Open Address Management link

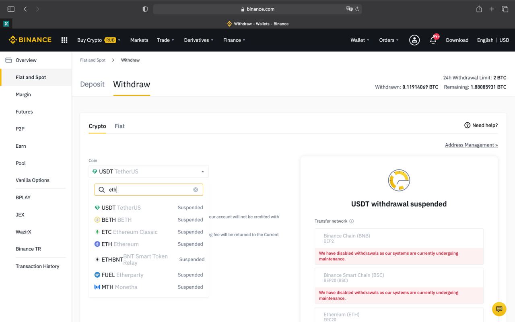pos(471,145)
